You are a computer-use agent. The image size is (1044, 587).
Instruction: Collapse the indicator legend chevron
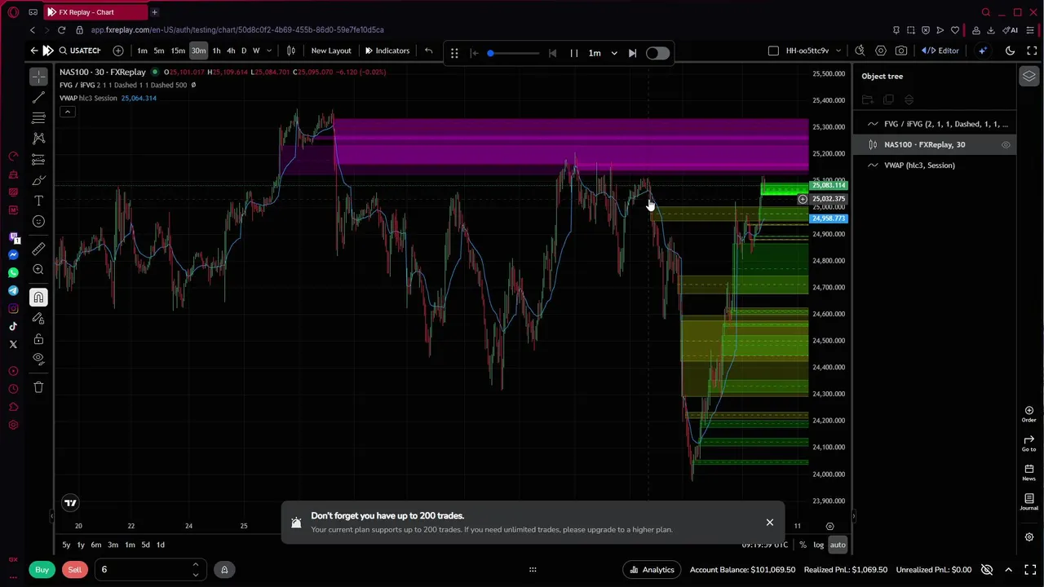pyautogui.click(x=68, y=112)
